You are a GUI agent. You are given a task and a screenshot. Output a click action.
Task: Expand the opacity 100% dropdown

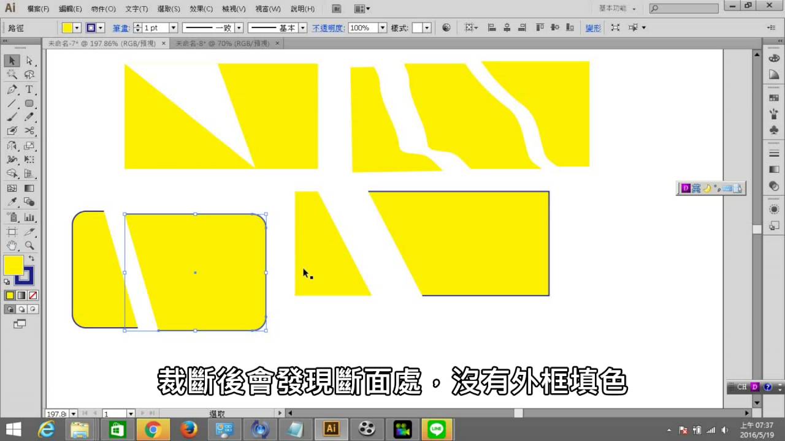point(383,28)
